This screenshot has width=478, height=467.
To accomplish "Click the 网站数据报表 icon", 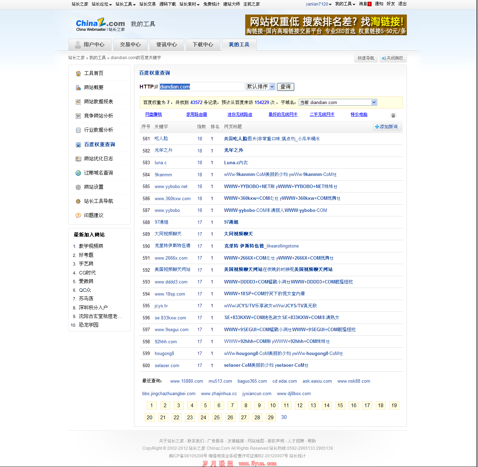I will click(x=78, y=102).
